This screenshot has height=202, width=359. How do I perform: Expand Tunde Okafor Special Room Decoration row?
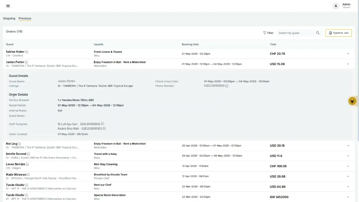[x=348, y=197]
